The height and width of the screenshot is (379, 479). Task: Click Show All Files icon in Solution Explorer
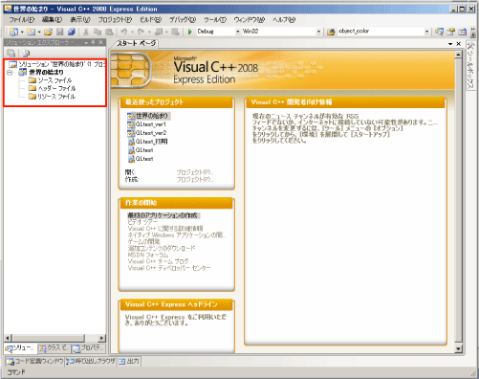pos(26,53)
